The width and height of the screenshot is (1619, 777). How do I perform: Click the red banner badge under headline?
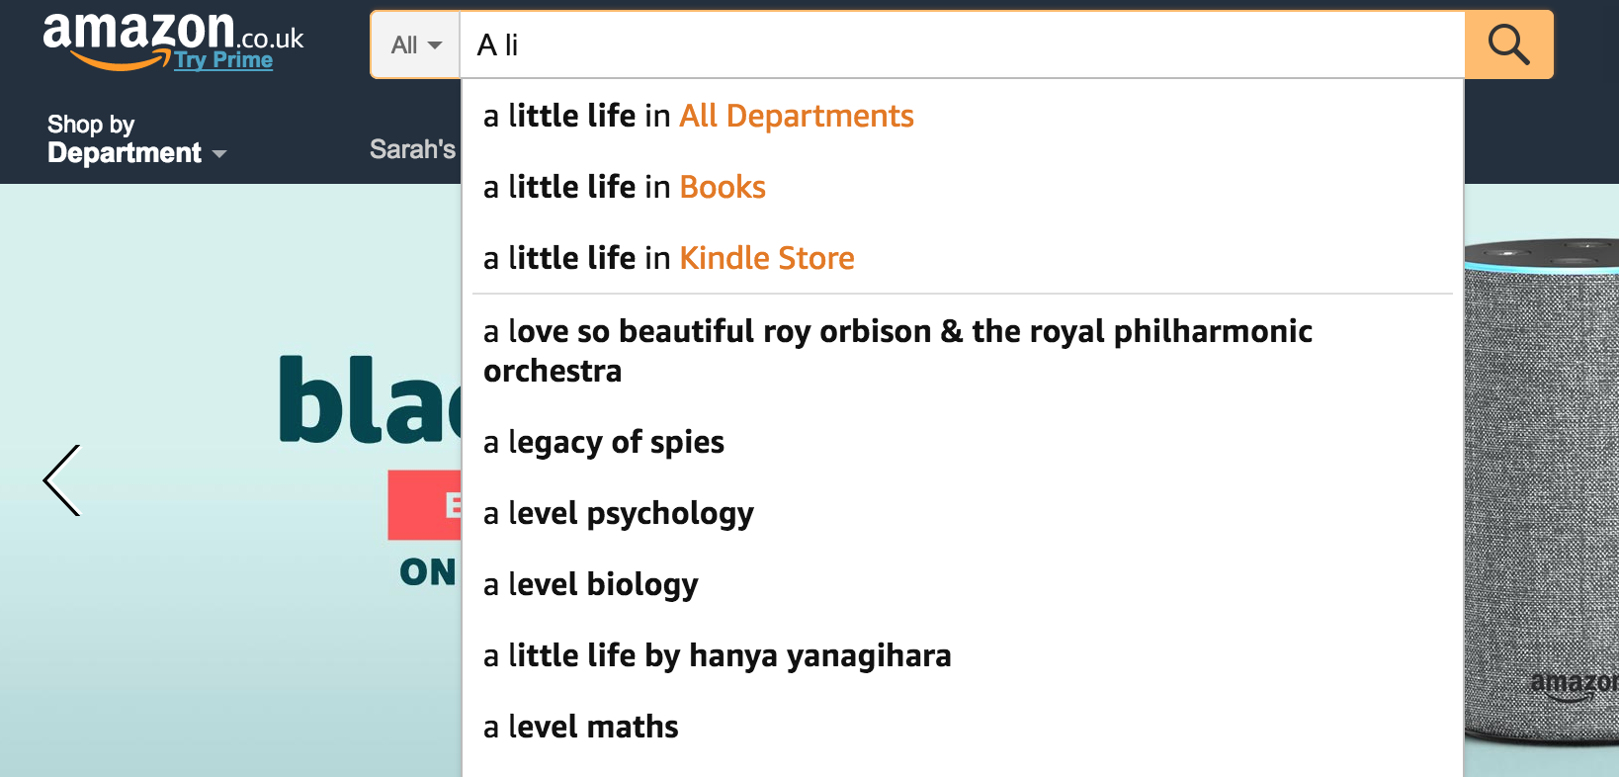pos(424,505)
